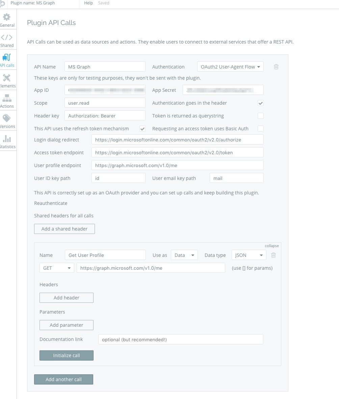Click the Documentation link input field
Screen dimensions: 339x399
[181, 340]
